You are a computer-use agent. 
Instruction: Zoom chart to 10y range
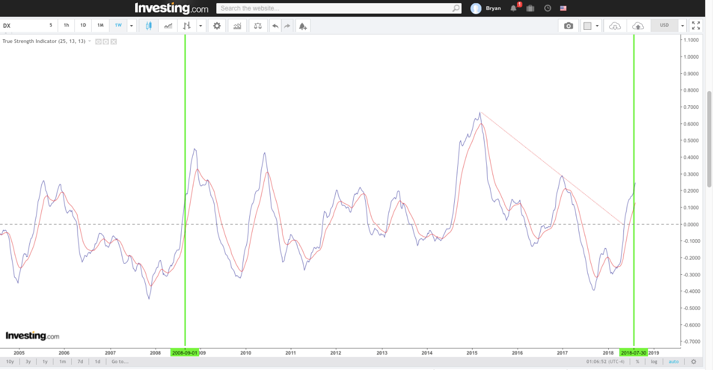point(10,362)
